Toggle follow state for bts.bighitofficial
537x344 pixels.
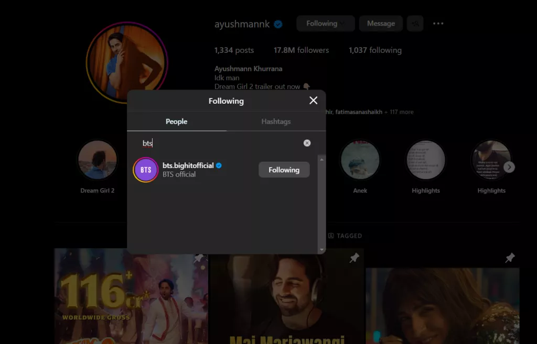tap(284, 169)
